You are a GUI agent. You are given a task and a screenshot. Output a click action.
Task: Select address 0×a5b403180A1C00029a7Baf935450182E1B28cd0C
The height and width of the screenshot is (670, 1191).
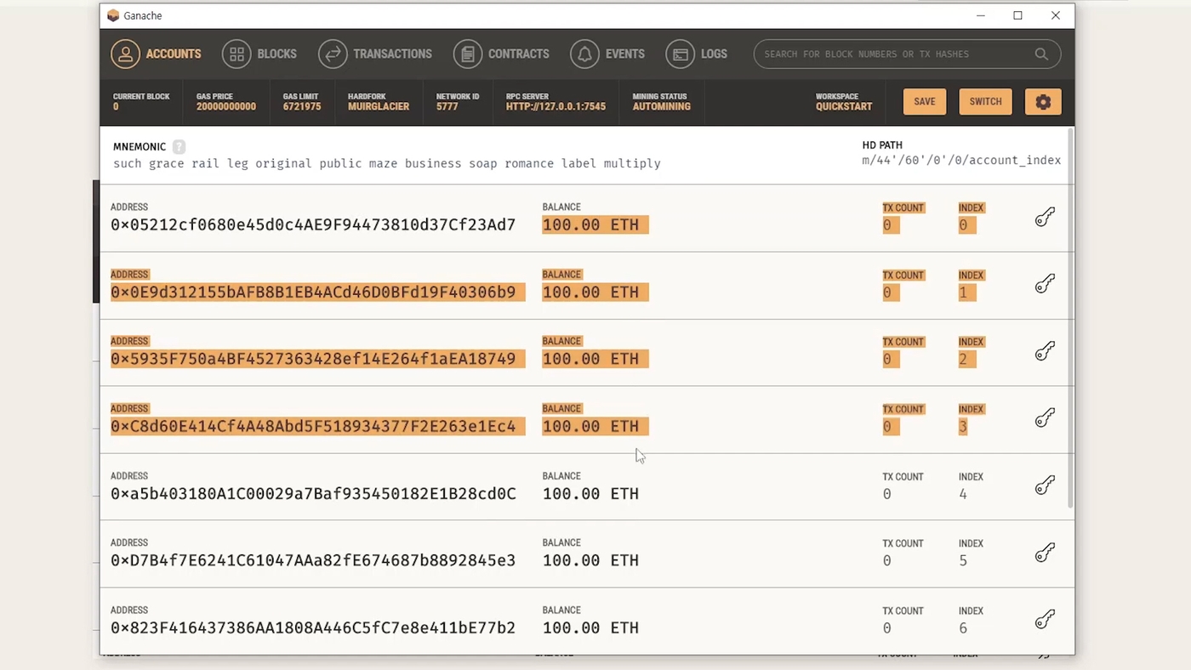pyautogui.click(x=313, y=493)
